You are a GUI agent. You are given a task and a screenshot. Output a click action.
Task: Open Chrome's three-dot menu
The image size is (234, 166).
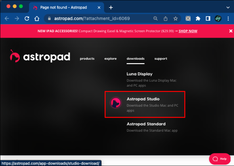pos(228,19)
